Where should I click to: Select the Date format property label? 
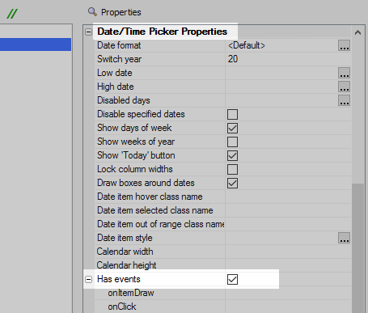(119, 45)
